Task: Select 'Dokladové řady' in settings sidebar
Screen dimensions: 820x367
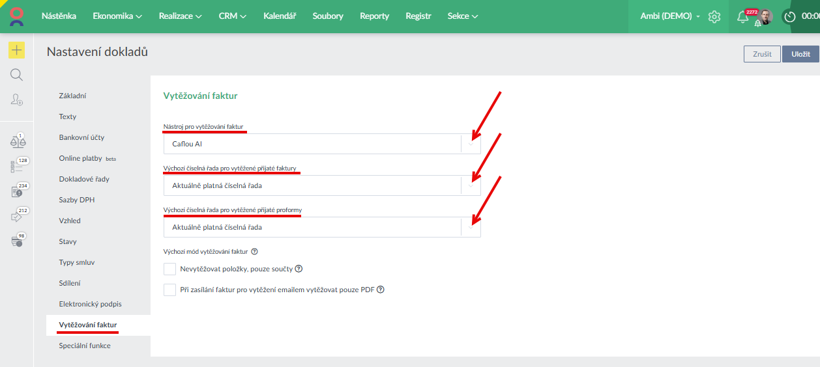Action: click(x=84, y=179)
